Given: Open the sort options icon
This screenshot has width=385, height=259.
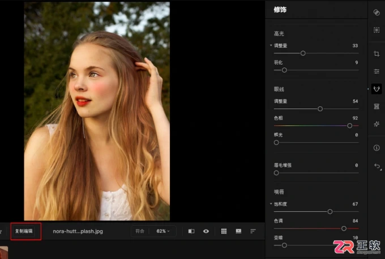Looking at the screenshot, I should coord(253,231).
